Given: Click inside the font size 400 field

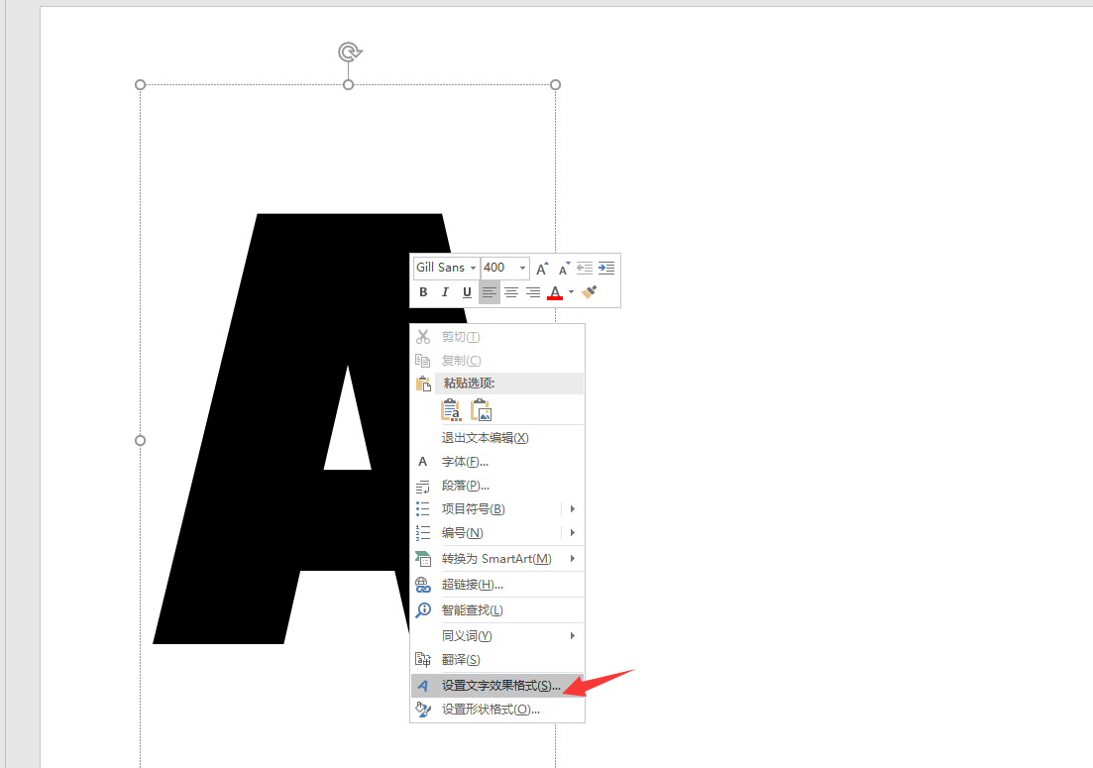Looking at the screenshot, I should [498, 268].
